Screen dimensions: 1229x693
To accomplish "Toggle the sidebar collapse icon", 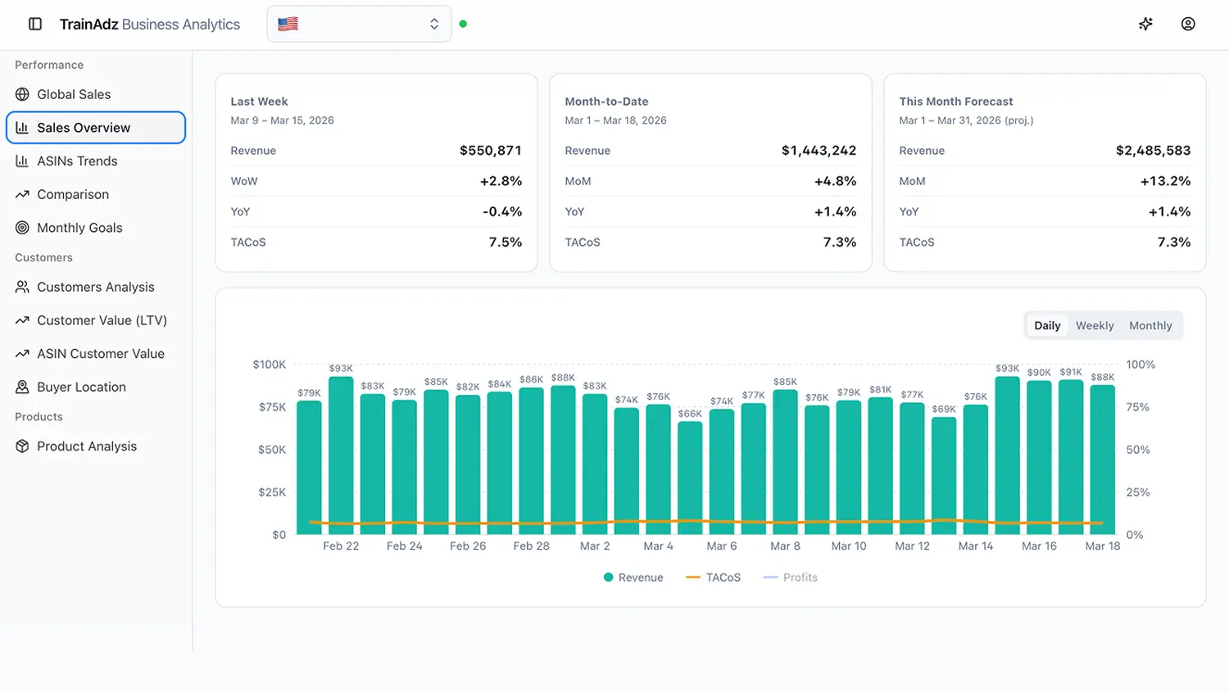I will pos(34,24).
